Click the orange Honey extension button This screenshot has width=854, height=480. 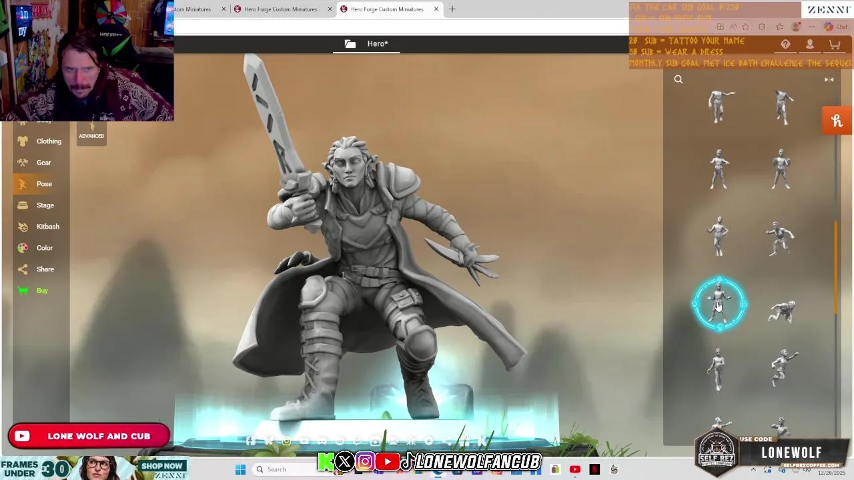pos(837,121)
